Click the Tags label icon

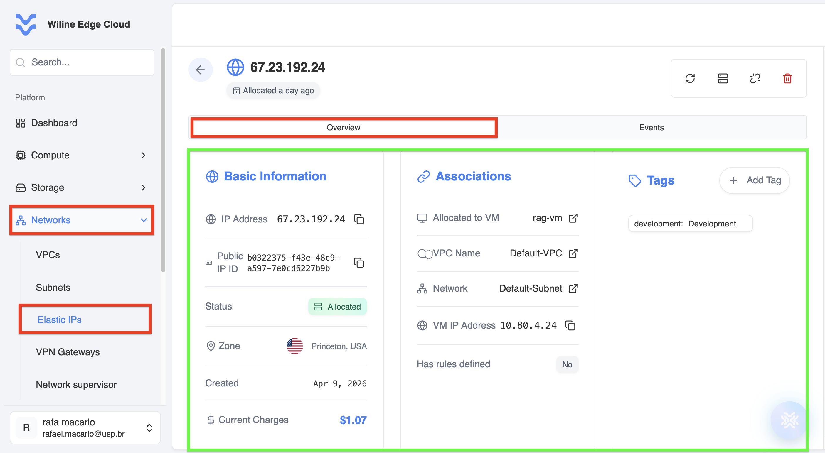coord(634,180)
